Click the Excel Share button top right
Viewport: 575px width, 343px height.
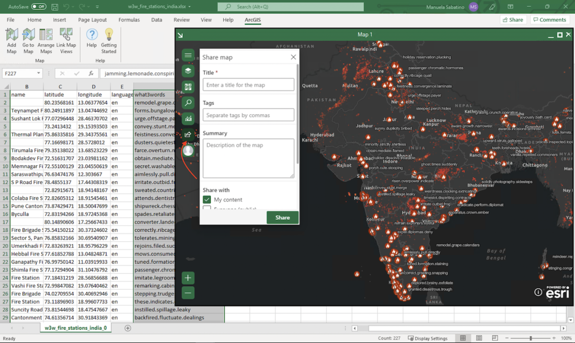513,20
